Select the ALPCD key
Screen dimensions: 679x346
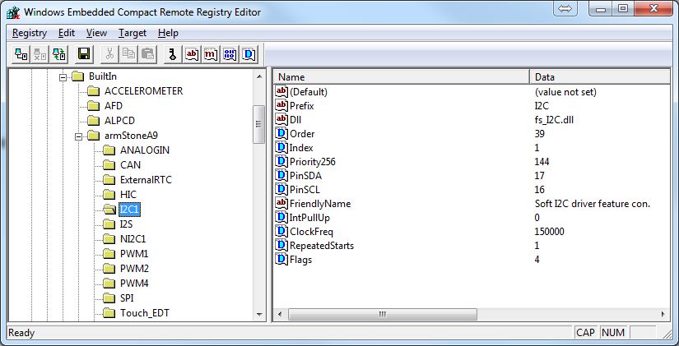[x=119, y=121]
